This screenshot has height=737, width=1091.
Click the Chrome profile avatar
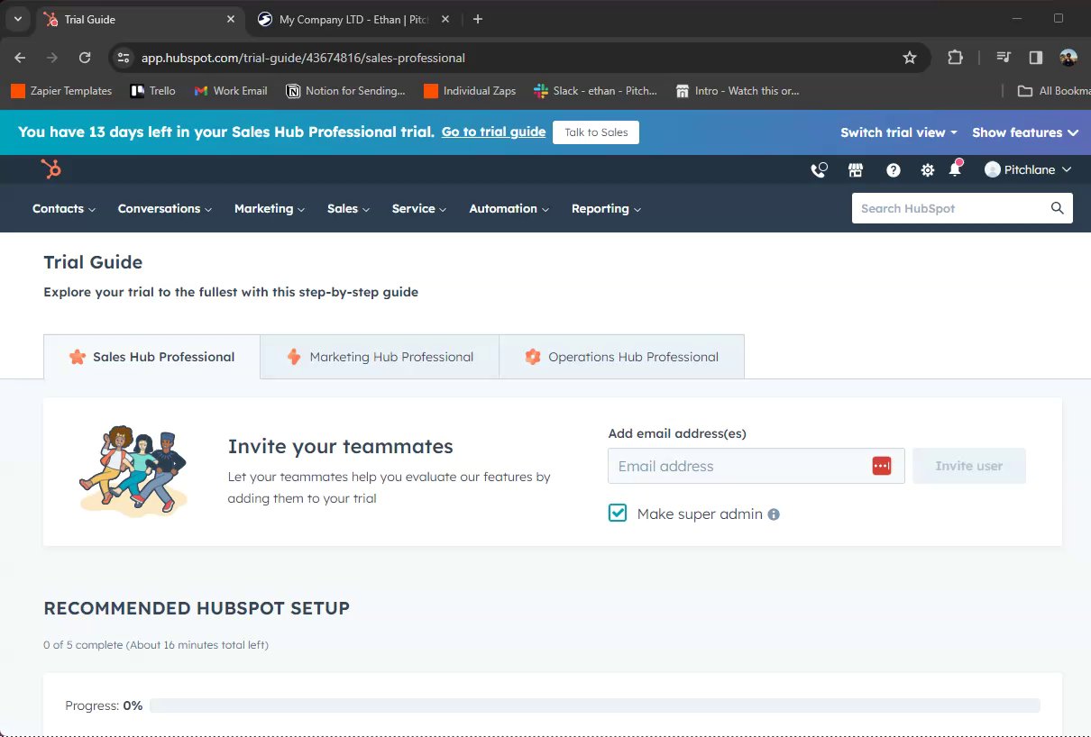point(1068,58)
